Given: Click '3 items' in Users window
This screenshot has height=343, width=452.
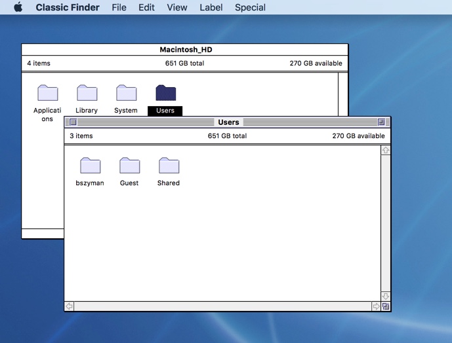Looking at the screenshot, I should click(x=81, y=135).
